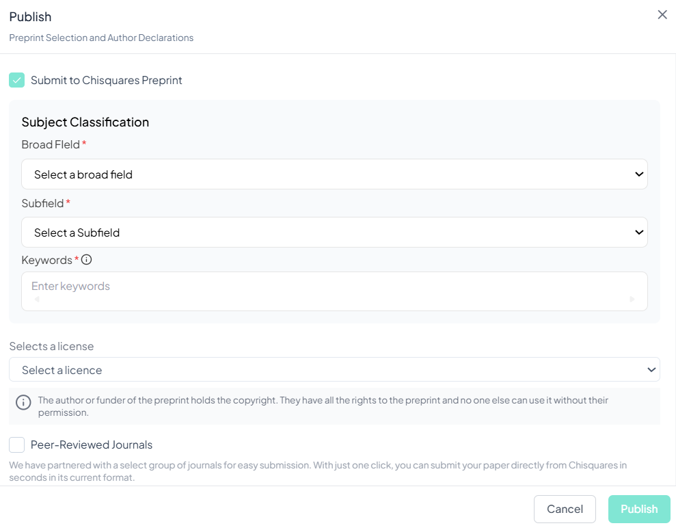Uncheck Submit to Chisquares Preprint
Viewport: 676px width, 530px height.
17,81
